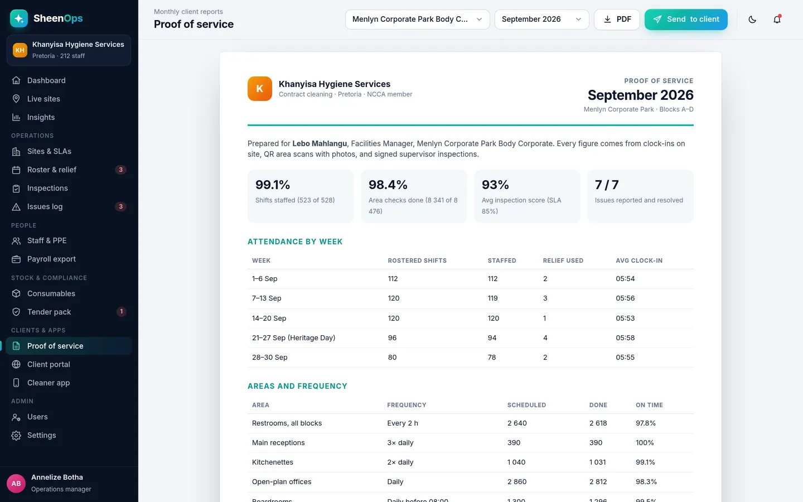The height and width of the screenshot is (502, 803).
Task: Toggle dark mode with the moon icon
Action: 752,20
